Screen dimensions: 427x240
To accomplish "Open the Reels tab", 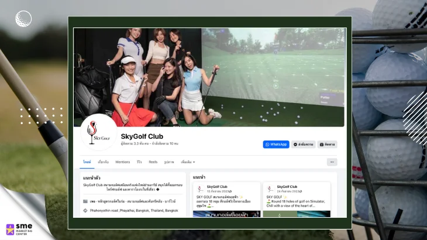I will pyautogui.click(x=153, y=162).
